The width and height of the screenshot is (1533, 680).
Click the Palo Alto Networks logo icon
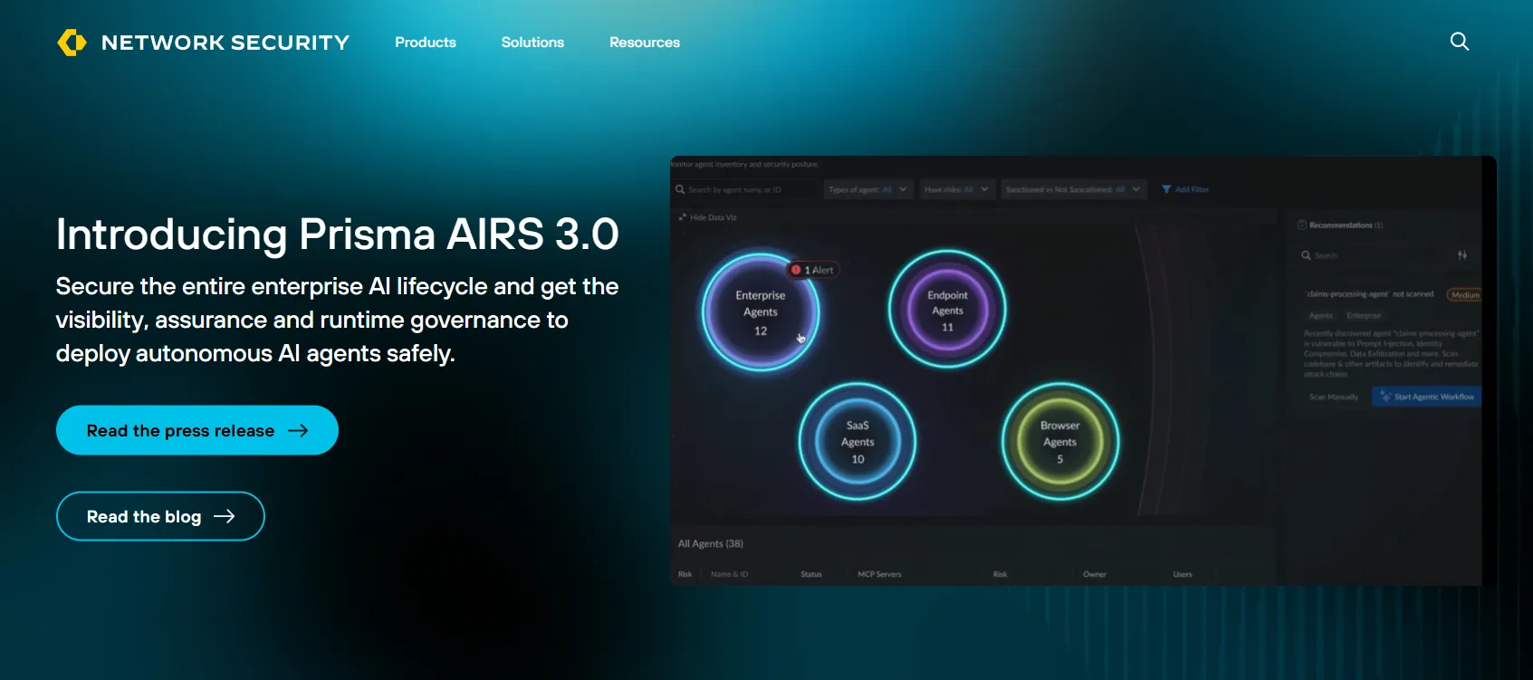tap(72, 43)
